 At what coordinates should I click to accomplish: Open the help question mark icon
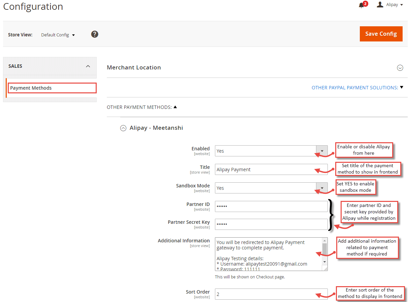coord(95,34)
